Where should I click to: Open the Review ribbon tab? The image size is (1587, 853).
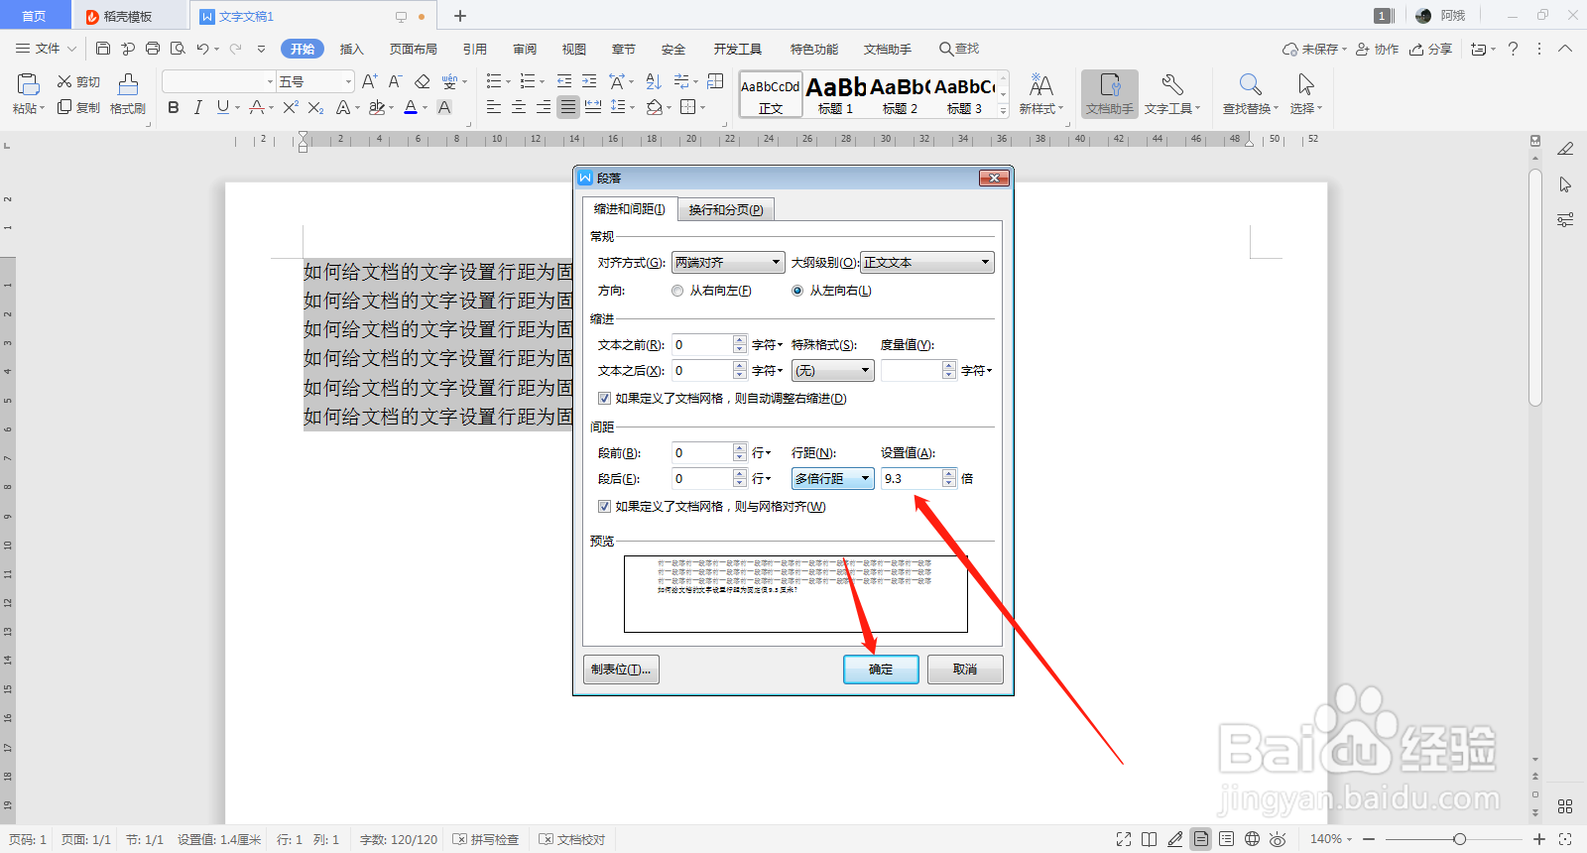pyautogui.click(x=525, y=49)
